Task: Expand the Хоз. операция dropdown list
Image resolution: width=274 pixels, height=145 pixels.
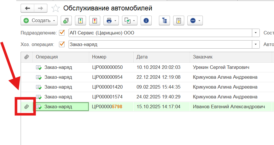Action: (x=256, y=45)
